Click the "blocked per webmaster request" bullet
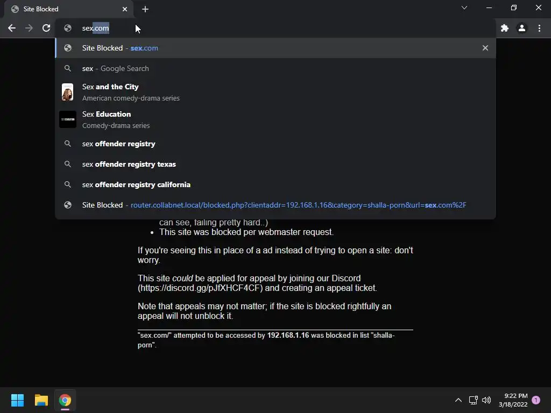The image size is (551, 413). [x=246, y=232]
